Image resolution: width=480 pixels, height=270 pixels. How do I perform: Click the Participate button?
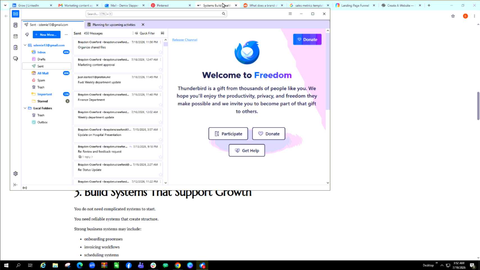click(x=228, y=134)
